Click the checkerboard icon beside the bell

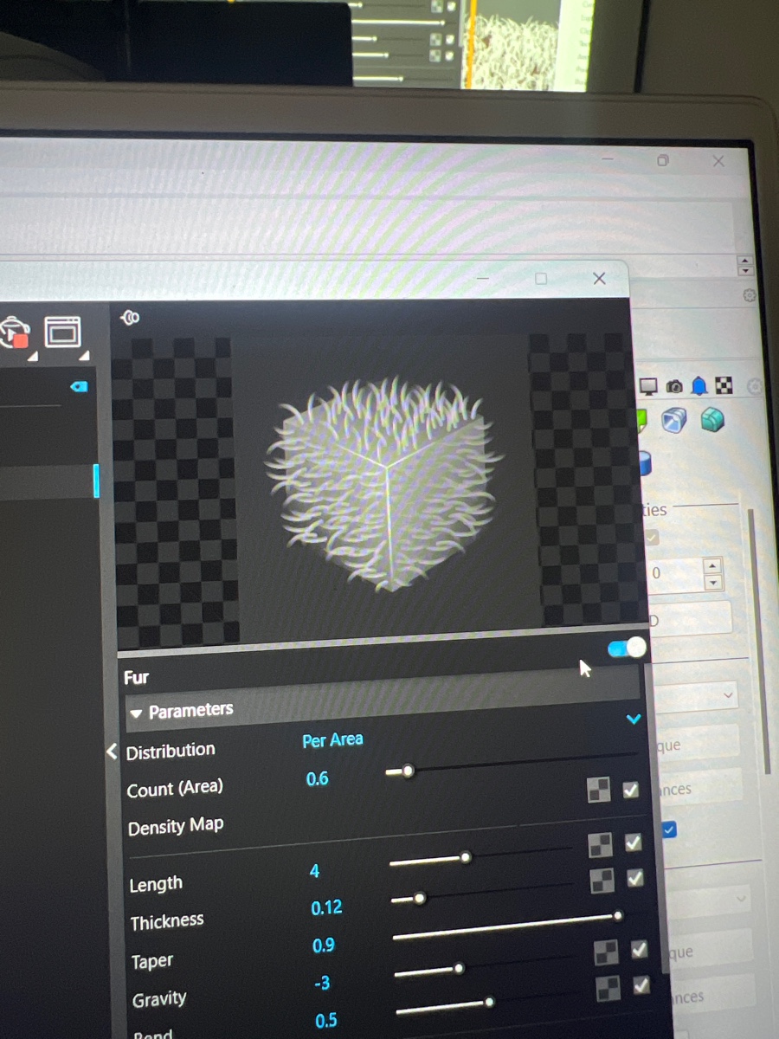(724, 385)
